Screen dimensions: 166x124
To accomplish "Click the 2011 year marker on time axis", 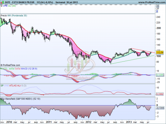I will [49, 122].
